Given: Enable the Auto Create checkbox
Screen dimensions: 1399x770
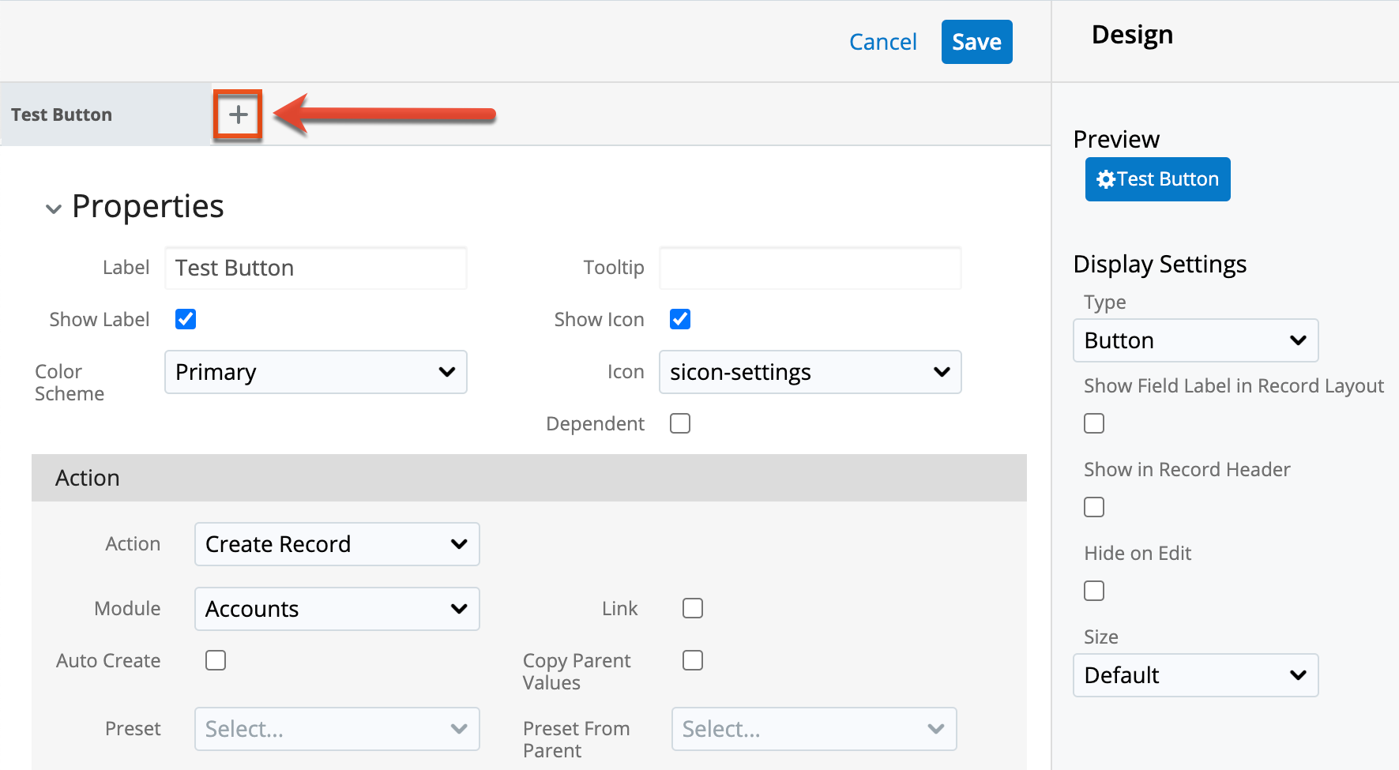Looking at the screenshot, I should click(216, 660).
